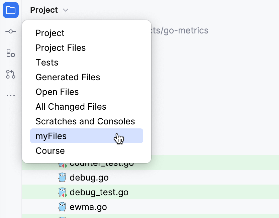
Task: Open Scratches and Consoles view
Action: pos(86,121)
